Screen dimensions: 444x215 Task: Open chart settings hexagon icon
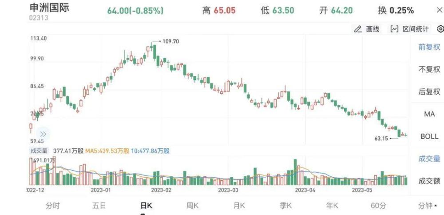(440, 29)
